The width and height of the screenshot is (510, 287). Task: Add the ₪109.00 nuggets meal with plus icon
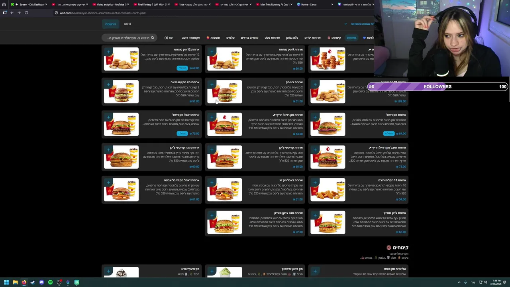(x=315, y=85)
